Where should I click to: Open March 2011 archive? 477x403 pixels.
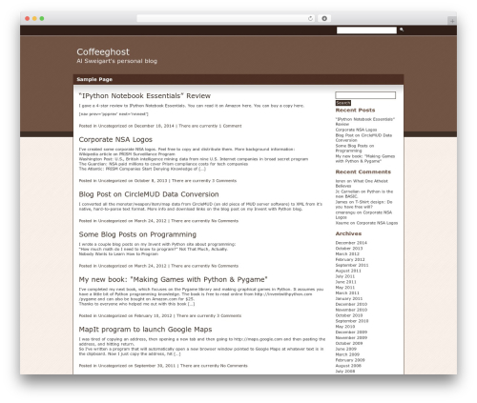coord(347,292)
